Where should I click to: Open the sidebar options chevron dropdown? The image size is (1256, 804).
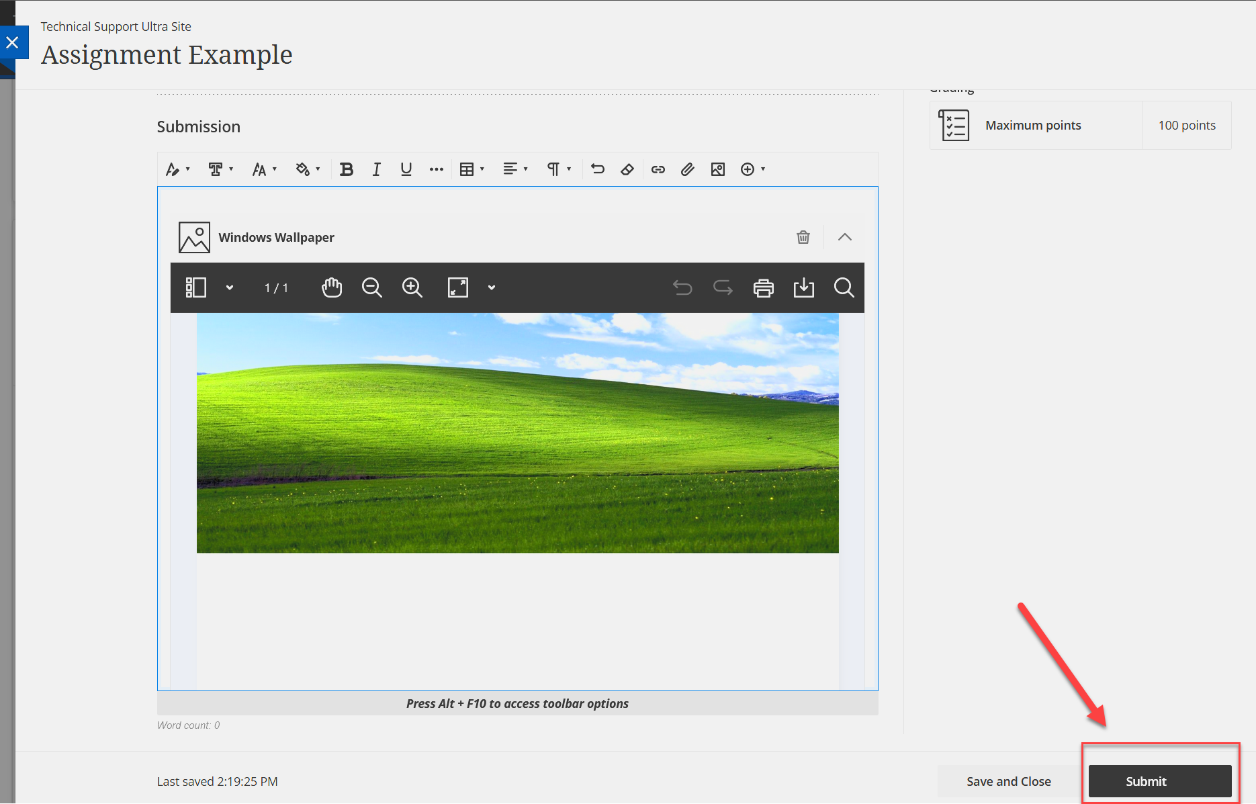(x=230, y=287)
